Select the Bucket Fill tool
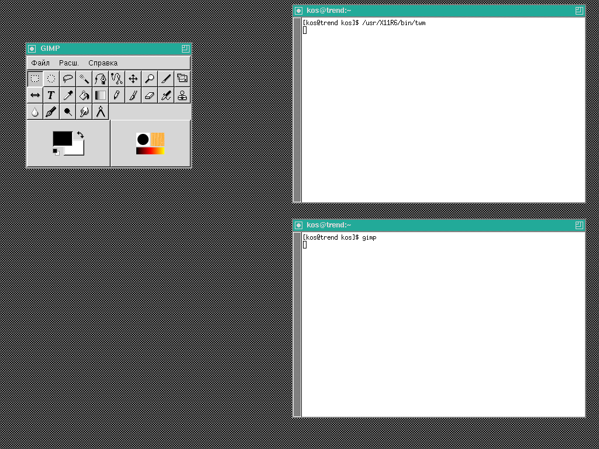599x449 pixels. (84, 95)
